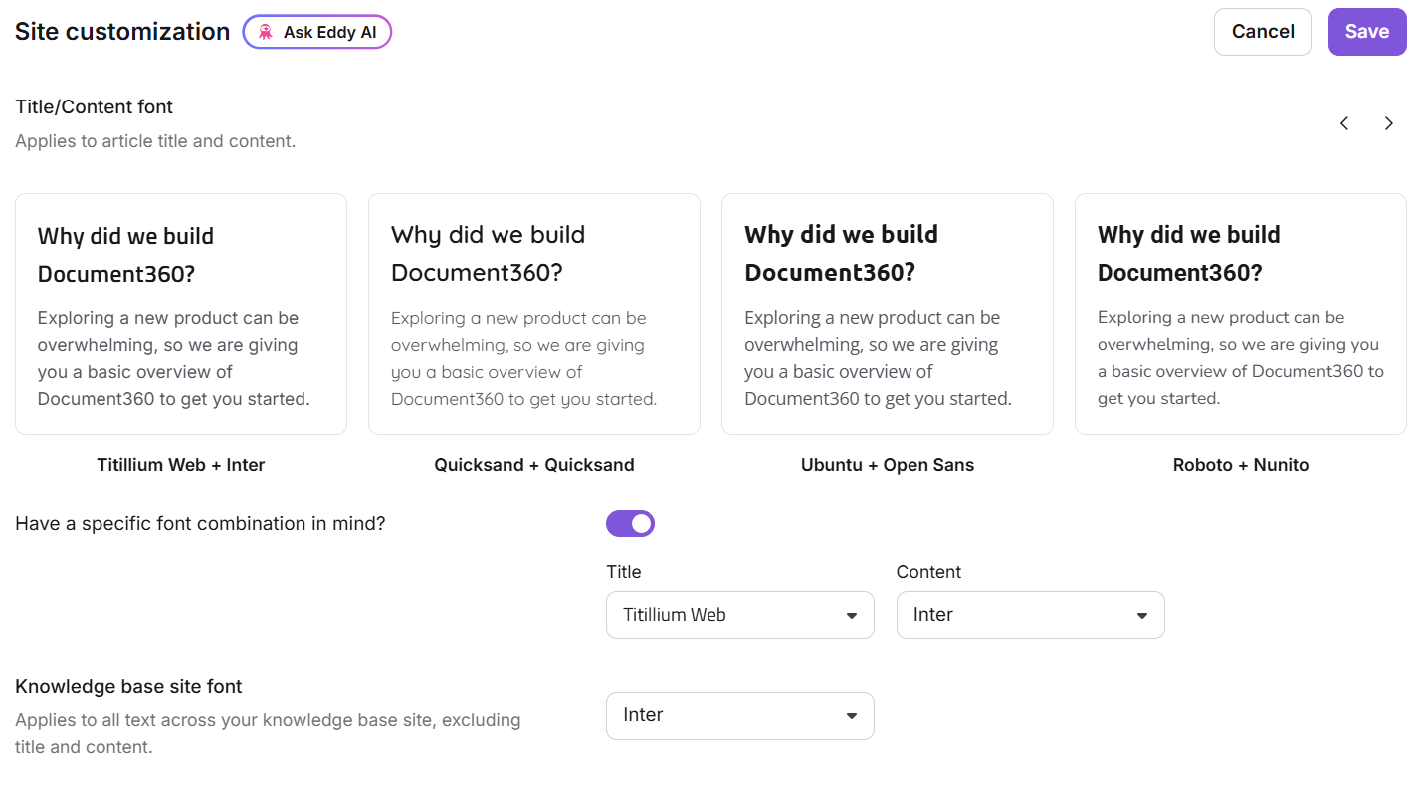1416x807 pixels.
Task: Click the Title field label
Action: pyautogui.click(x=624, y=572)
